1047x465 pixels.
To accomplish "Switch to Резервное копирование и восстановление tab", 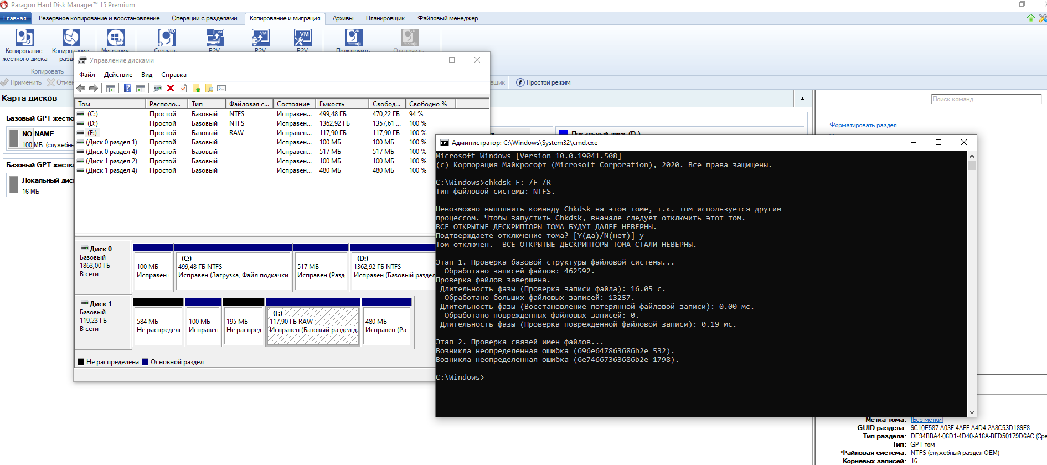I will pos(99,18).
